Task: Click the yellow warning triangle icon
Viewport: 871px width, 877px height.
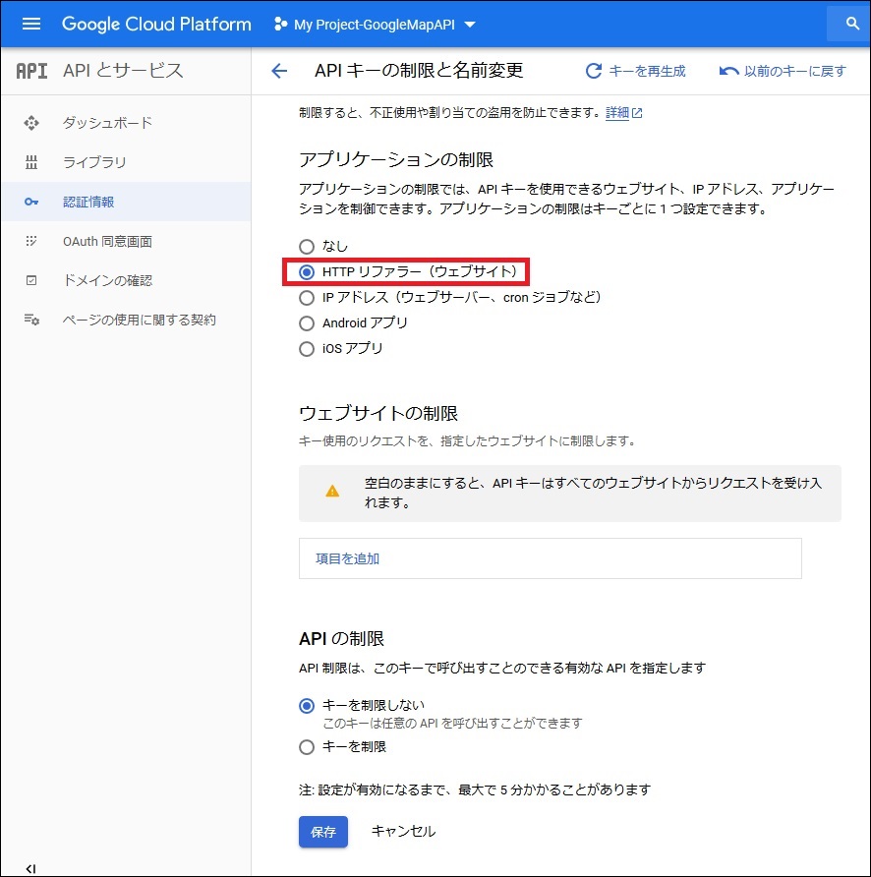Action: click(x=332, y=491)
